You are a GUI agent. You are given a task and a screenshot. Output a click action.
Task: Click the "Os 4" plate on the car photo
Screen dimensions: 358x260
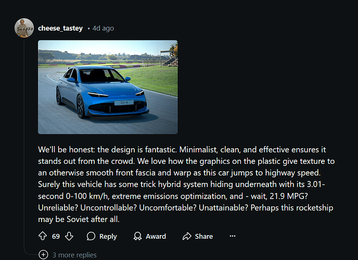point(124,103)
